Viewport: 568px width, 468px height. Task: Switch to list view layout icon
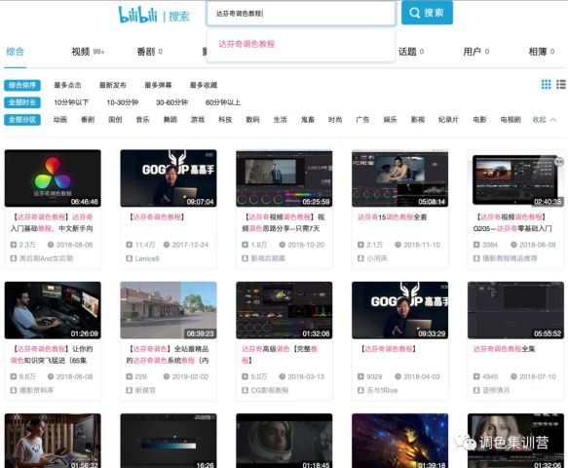coord(561,85)
